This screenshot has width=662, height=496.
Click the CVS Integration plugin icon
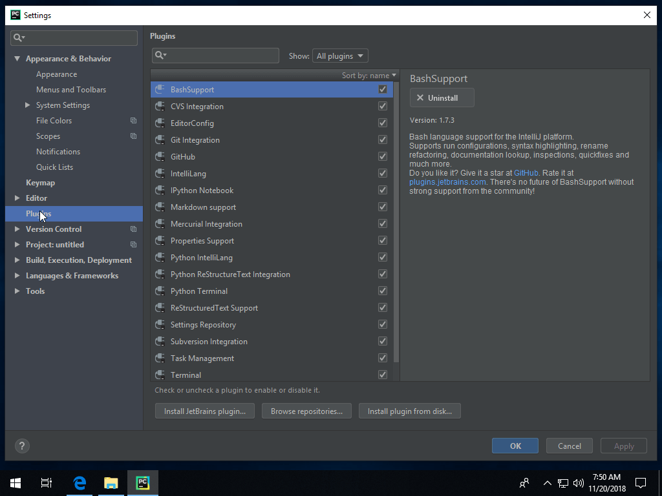pyautogui.click(x=160, y=107)
